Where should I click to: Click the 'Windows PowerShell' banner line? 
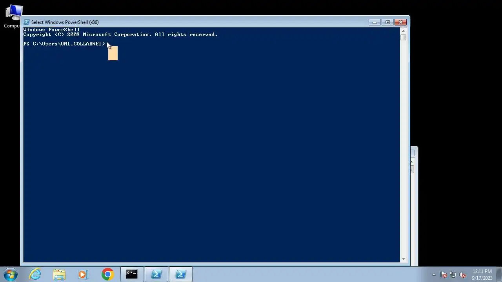point(51,30)
